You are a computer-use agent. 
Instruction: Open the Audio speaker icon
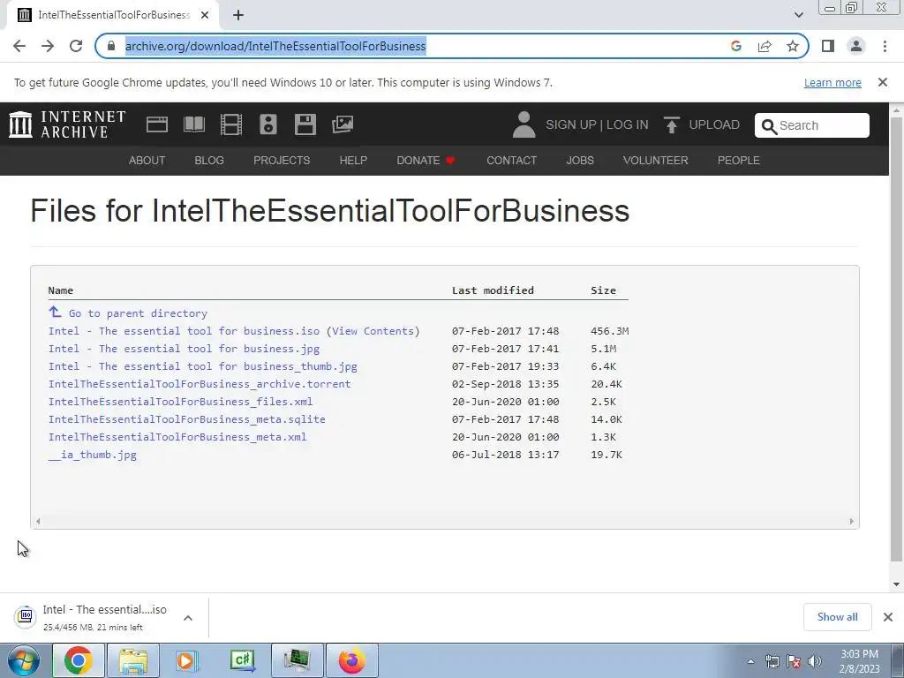(x=268, y=124)
